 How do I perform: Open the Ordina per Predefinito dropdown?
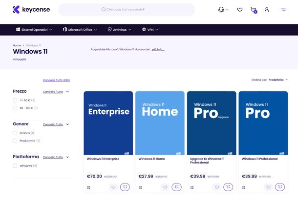277,80
